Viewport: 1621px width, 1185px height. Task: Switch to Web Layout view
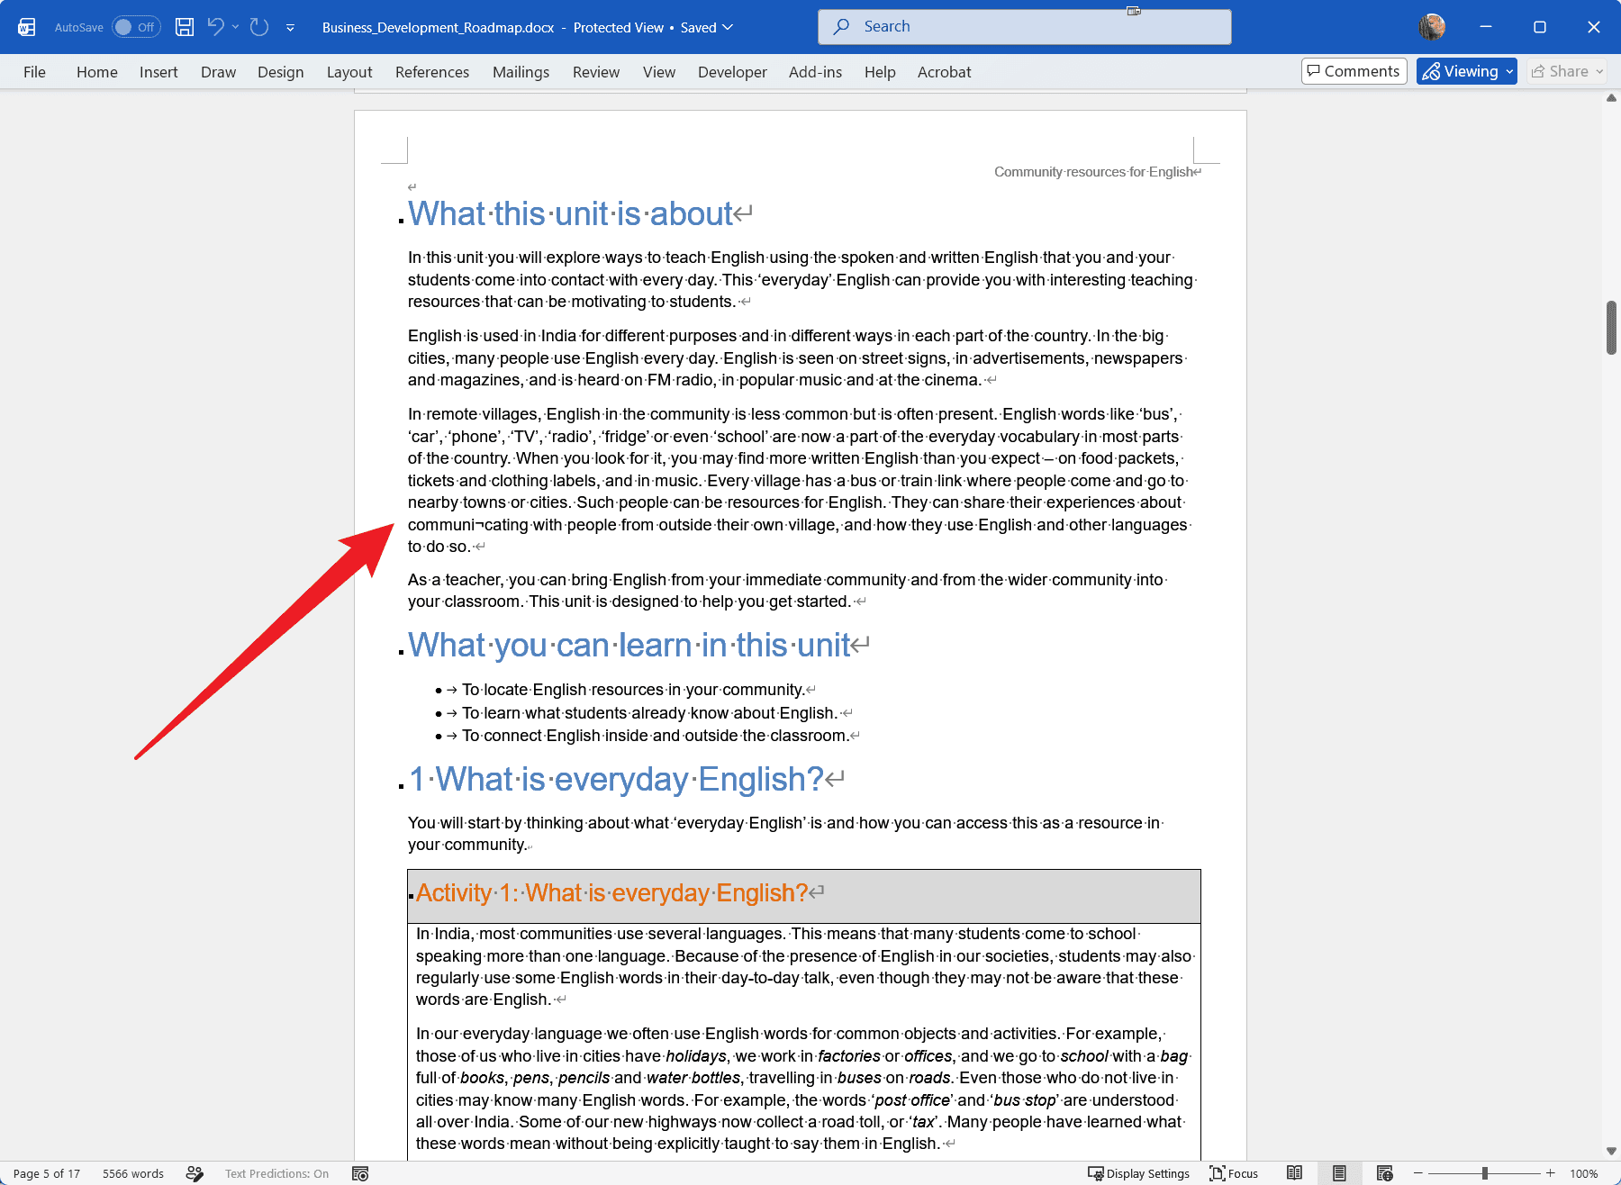pos(1384,1173)
